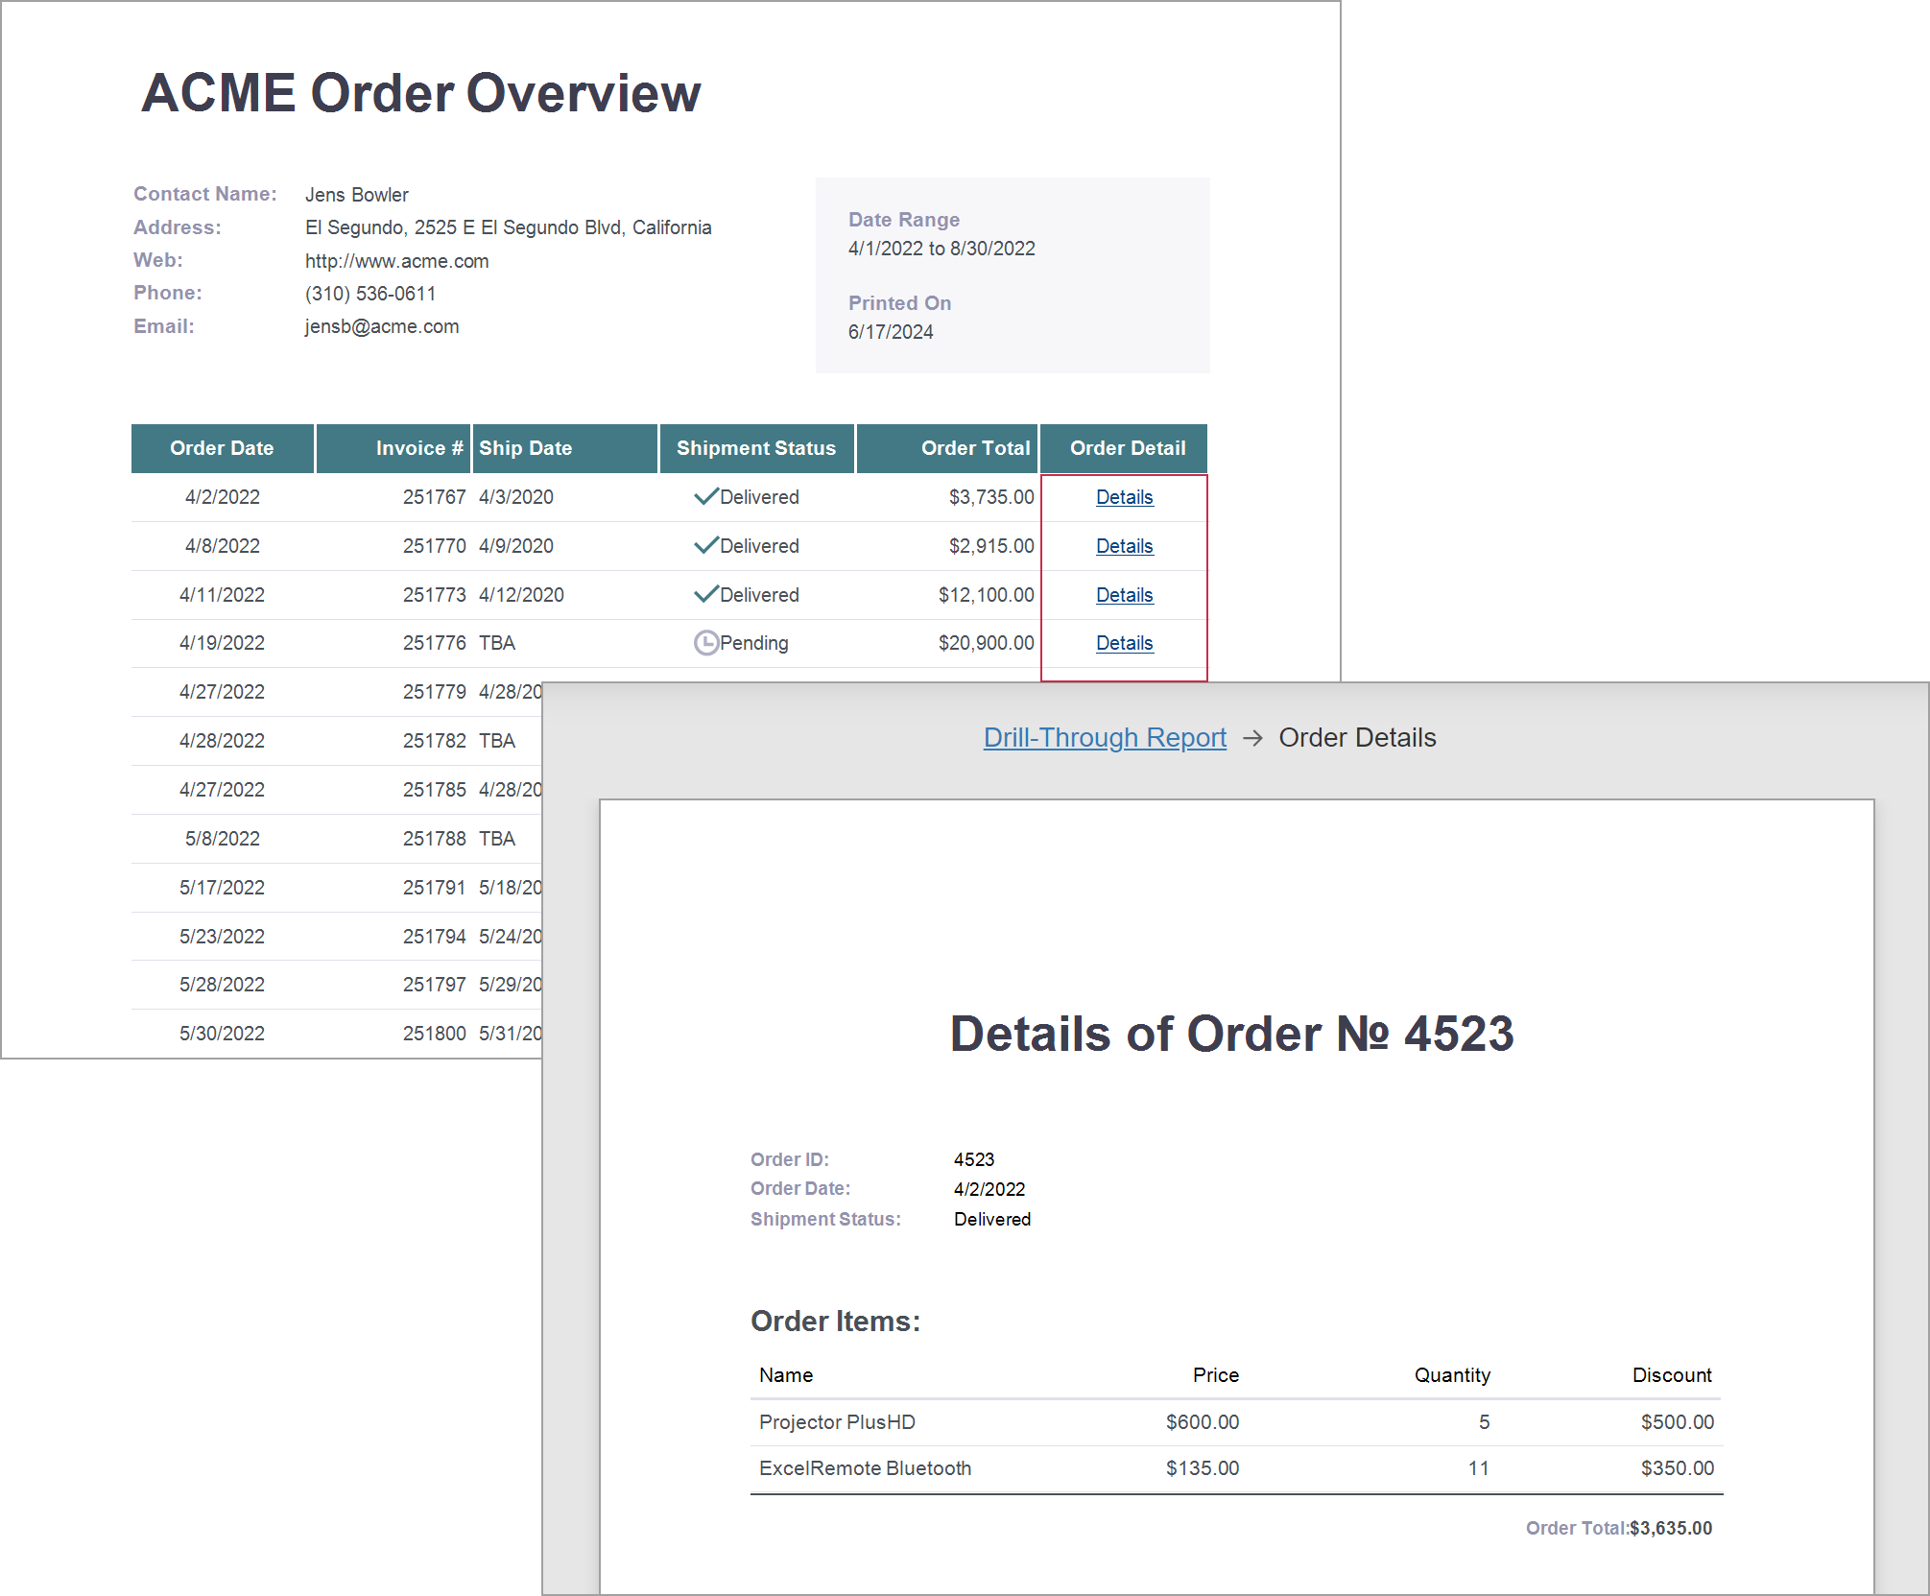
Task: Click date range 4/1/2022 to 8/30/2022
Action: 941,249
